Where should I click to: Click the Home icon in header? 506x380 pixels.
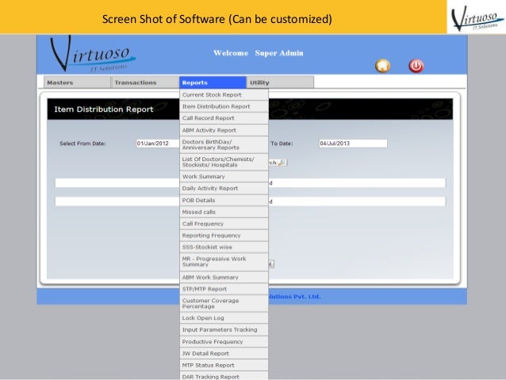[383, 66]
